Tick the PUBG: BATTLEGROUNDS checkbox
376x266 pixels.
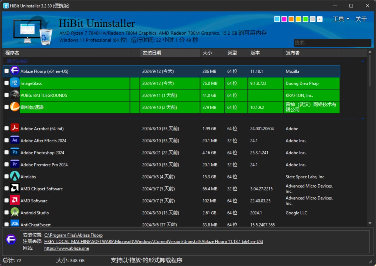click(x=6, y=95)
